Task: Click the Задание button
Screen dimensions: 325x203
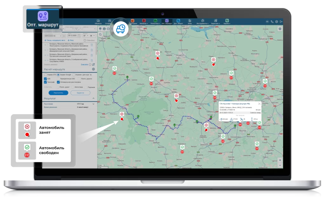Action: click(x=80, y=93)
